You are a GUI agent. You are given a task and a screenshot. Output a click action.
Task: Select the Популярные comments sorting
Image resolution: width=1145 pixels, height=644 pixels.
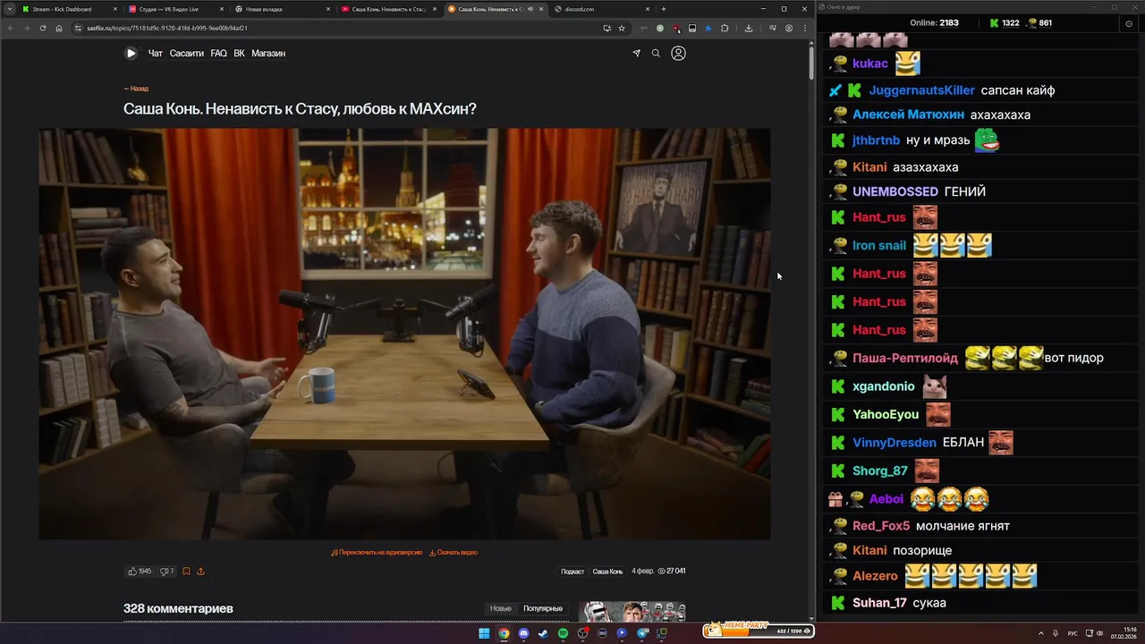(x=543, y=608)
